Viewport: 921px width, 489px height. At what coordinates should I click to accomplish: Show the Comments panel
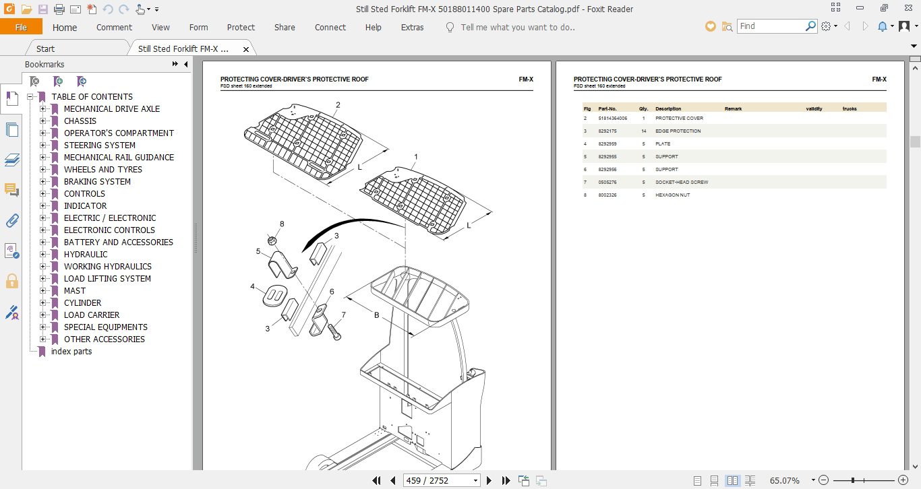11,190
